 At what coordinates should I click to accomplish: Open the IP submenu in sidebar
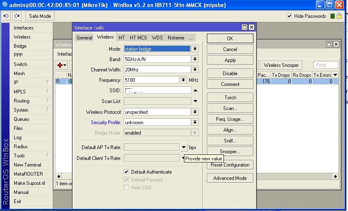pyautogui.click(x=31, y=82)
